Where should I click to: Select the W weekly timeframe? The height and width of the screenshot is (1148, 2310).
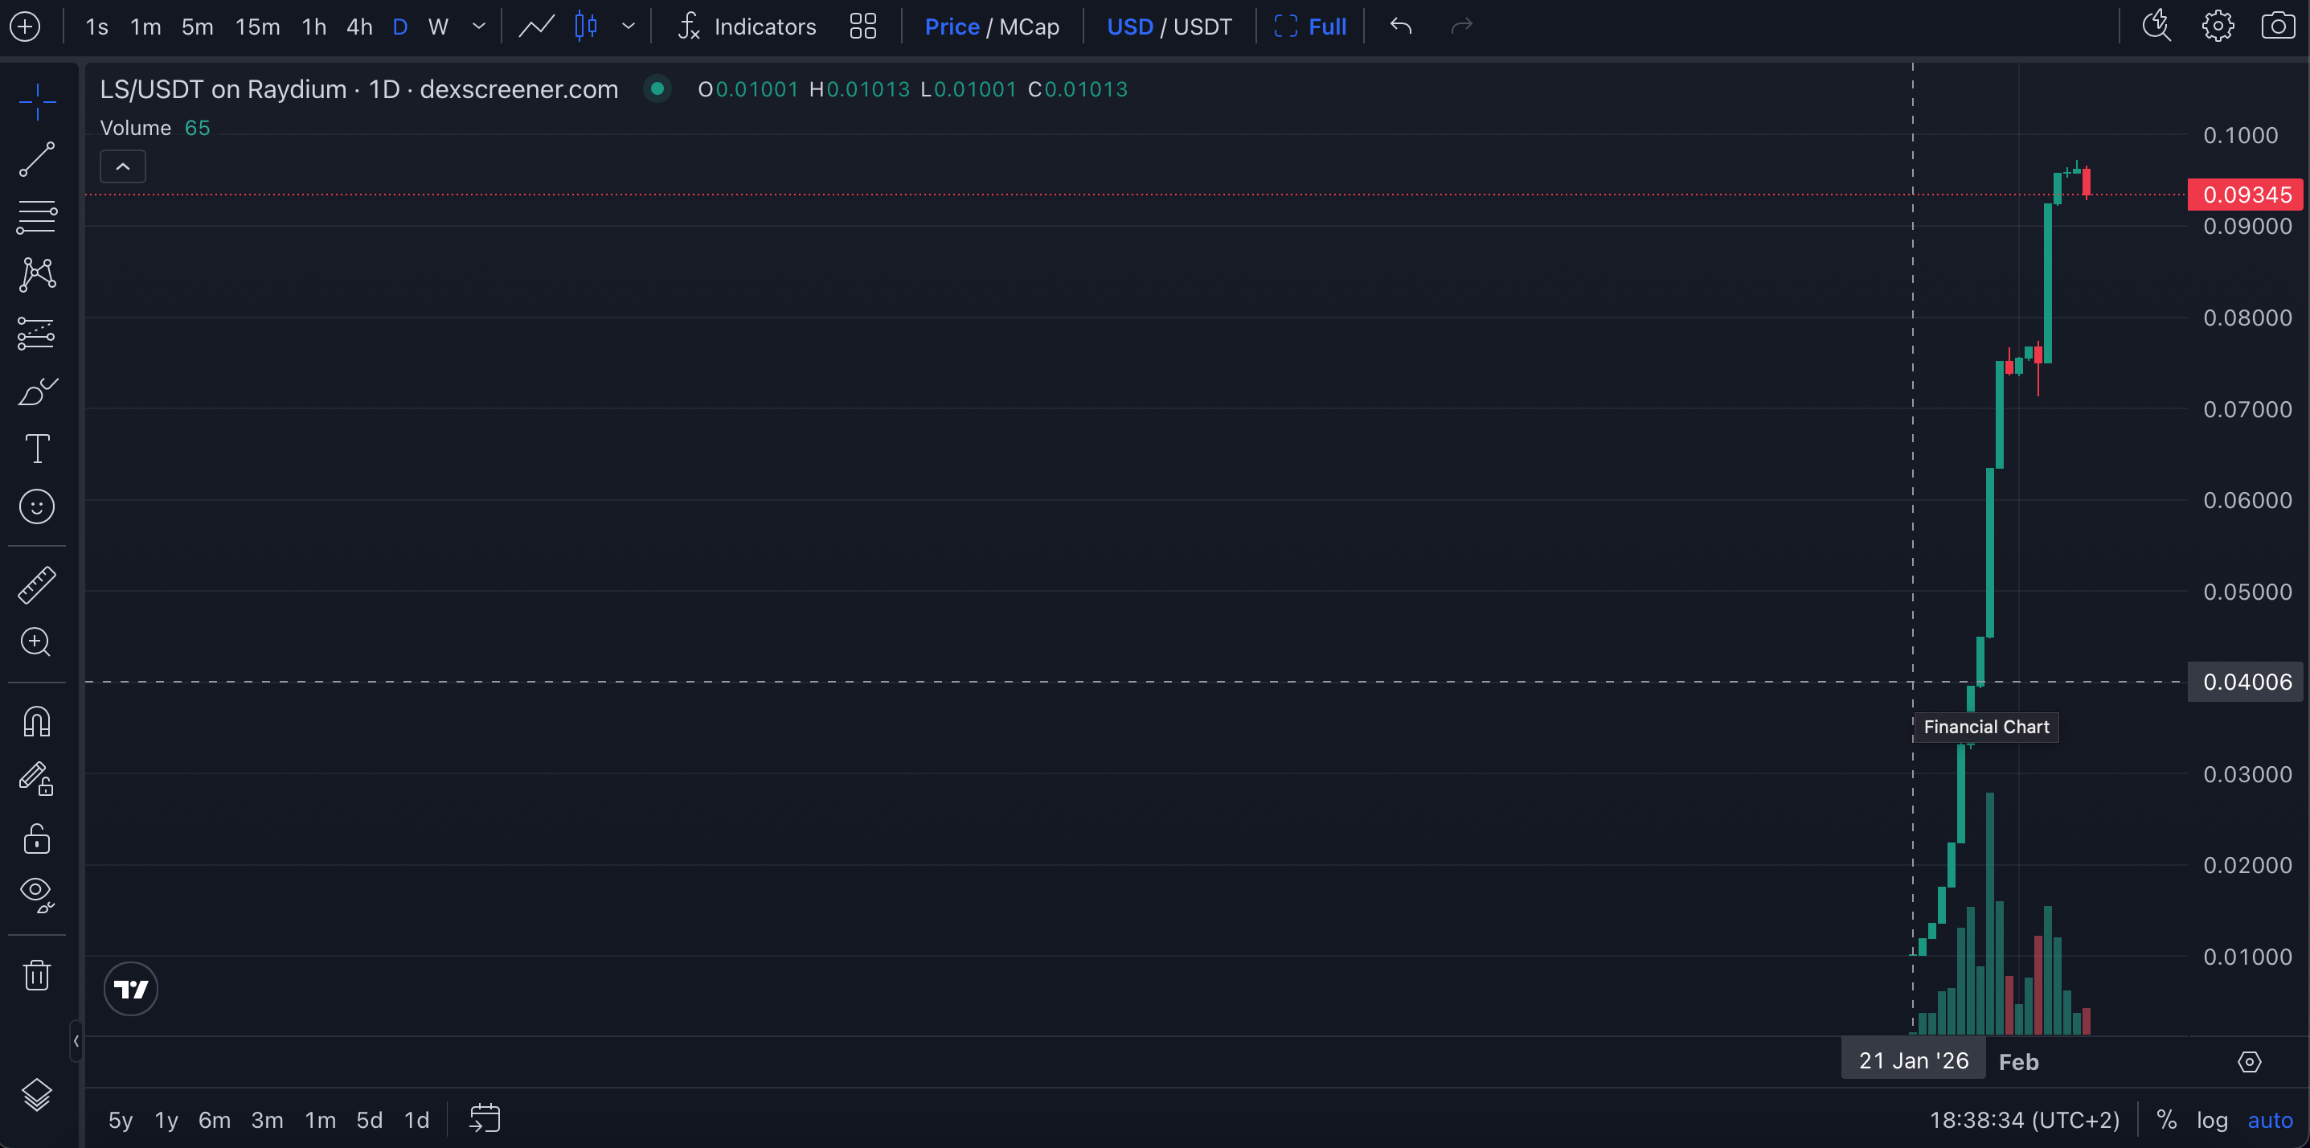437,27
